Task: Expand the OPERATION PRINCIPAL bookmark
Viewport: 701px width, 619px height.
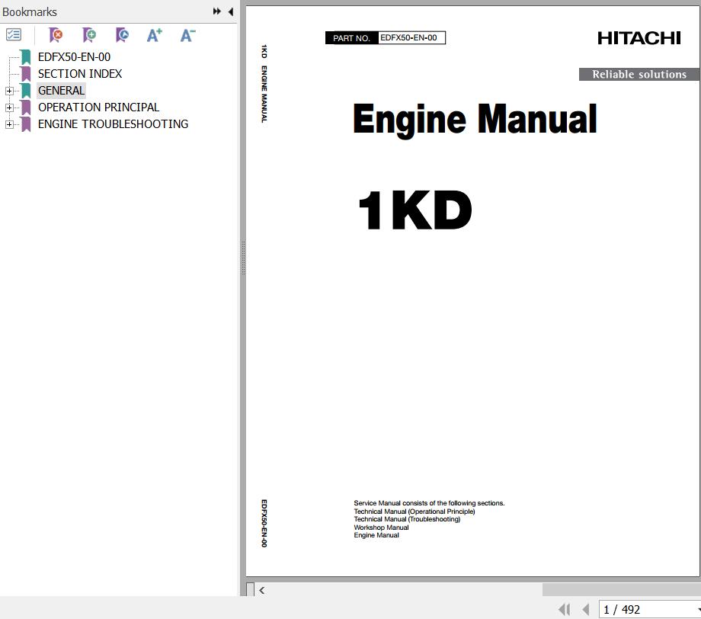Action: (9, 107)
